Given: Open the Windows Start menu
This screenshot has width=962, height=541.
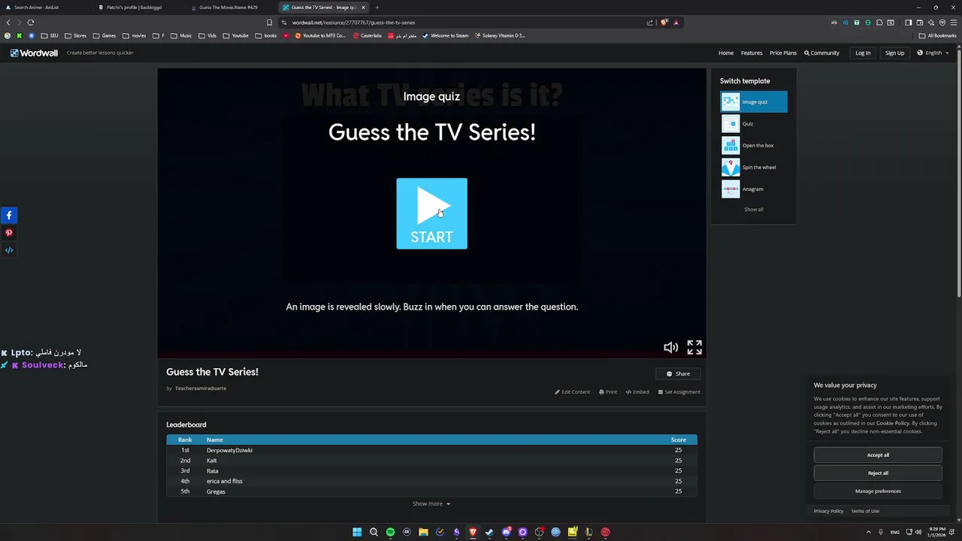Looking at the screenshot, I should click(x=357, y=532).
